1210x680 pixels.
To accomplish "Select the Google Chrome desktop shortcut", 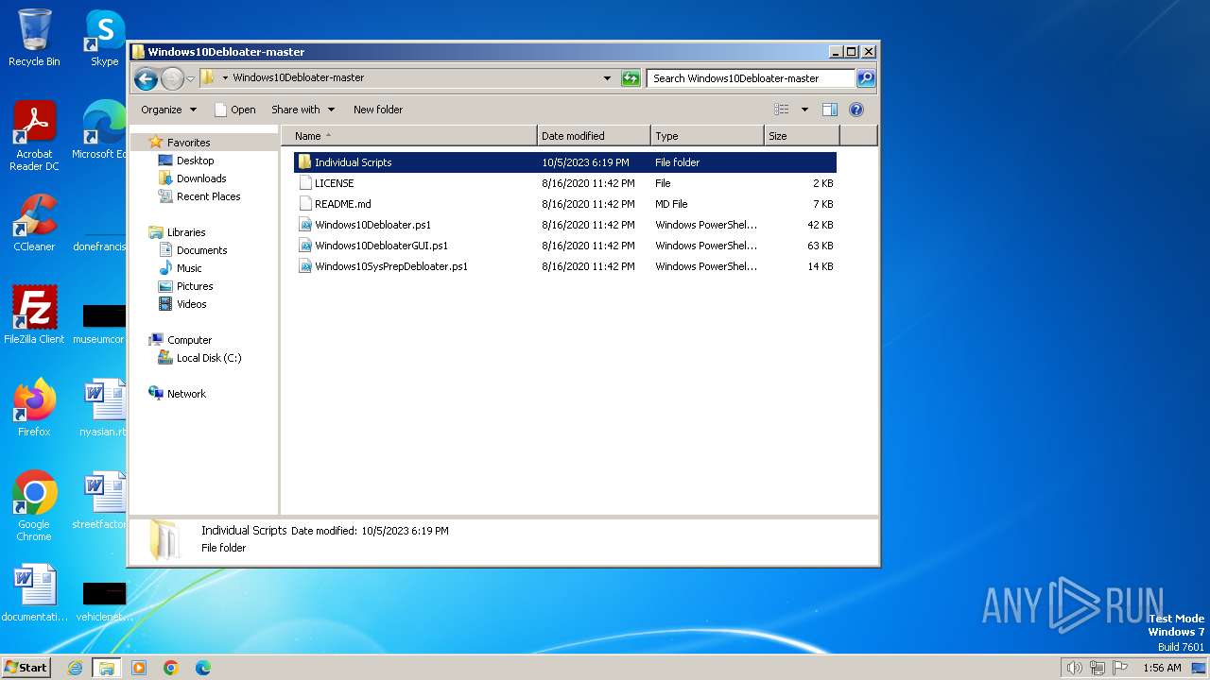I will (x=34, y=506).
